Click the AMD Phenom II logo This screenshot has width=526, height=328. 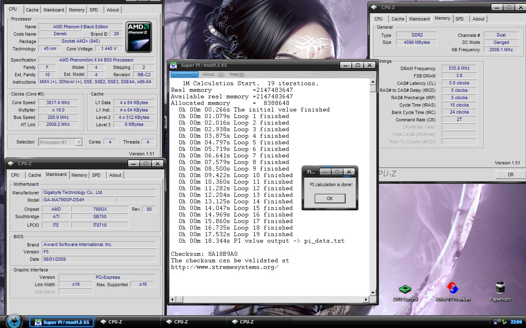(x=138, y=37)
